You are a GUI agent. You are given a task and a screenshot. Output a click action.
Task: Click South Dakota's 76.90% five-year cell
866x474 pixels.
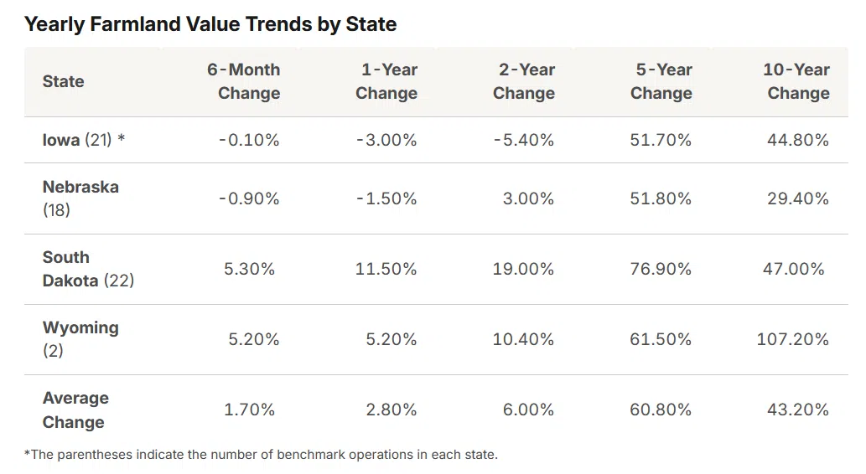click(661, 269)
